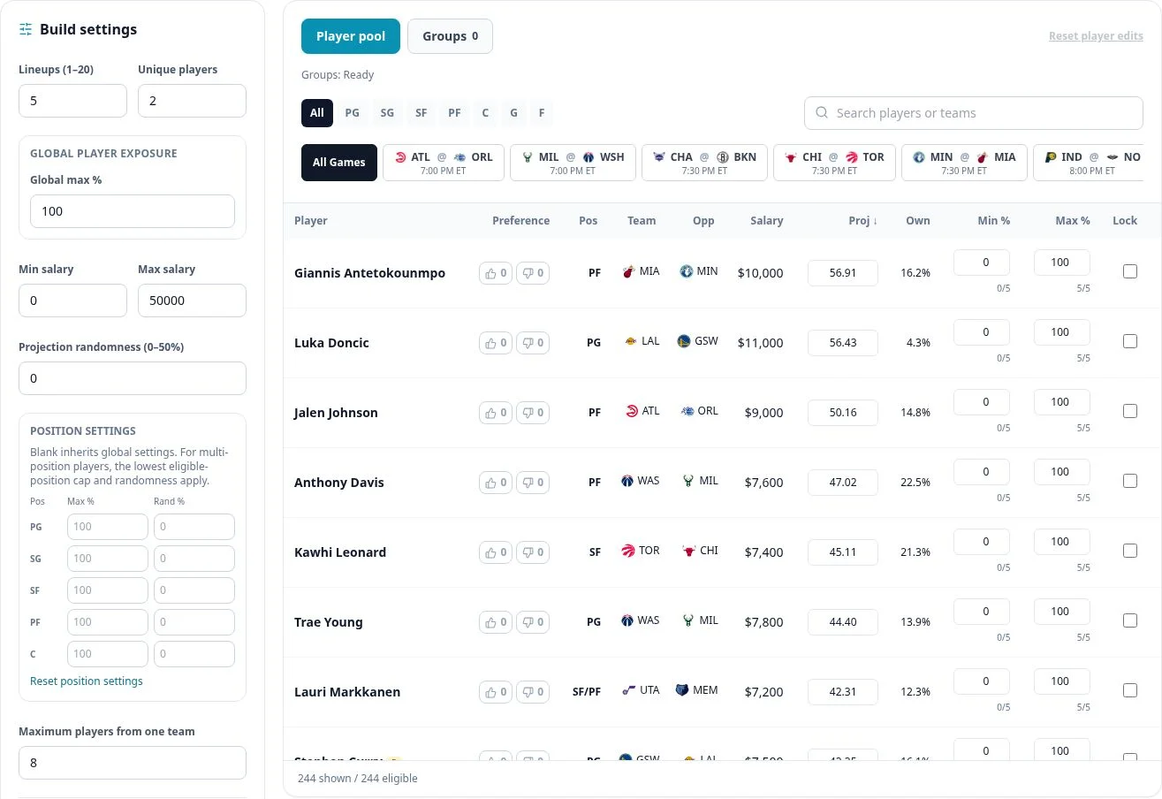Click Max salary field showing 50000
Image resolution: width=1162 pixels, height=799 pixels.
192,301
